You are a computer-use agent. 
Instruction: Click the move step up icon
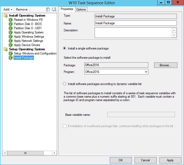[48, 9]
